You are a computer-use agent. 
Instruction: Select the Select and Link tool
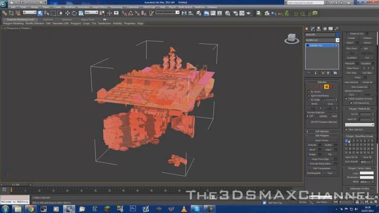pos(4,13)
